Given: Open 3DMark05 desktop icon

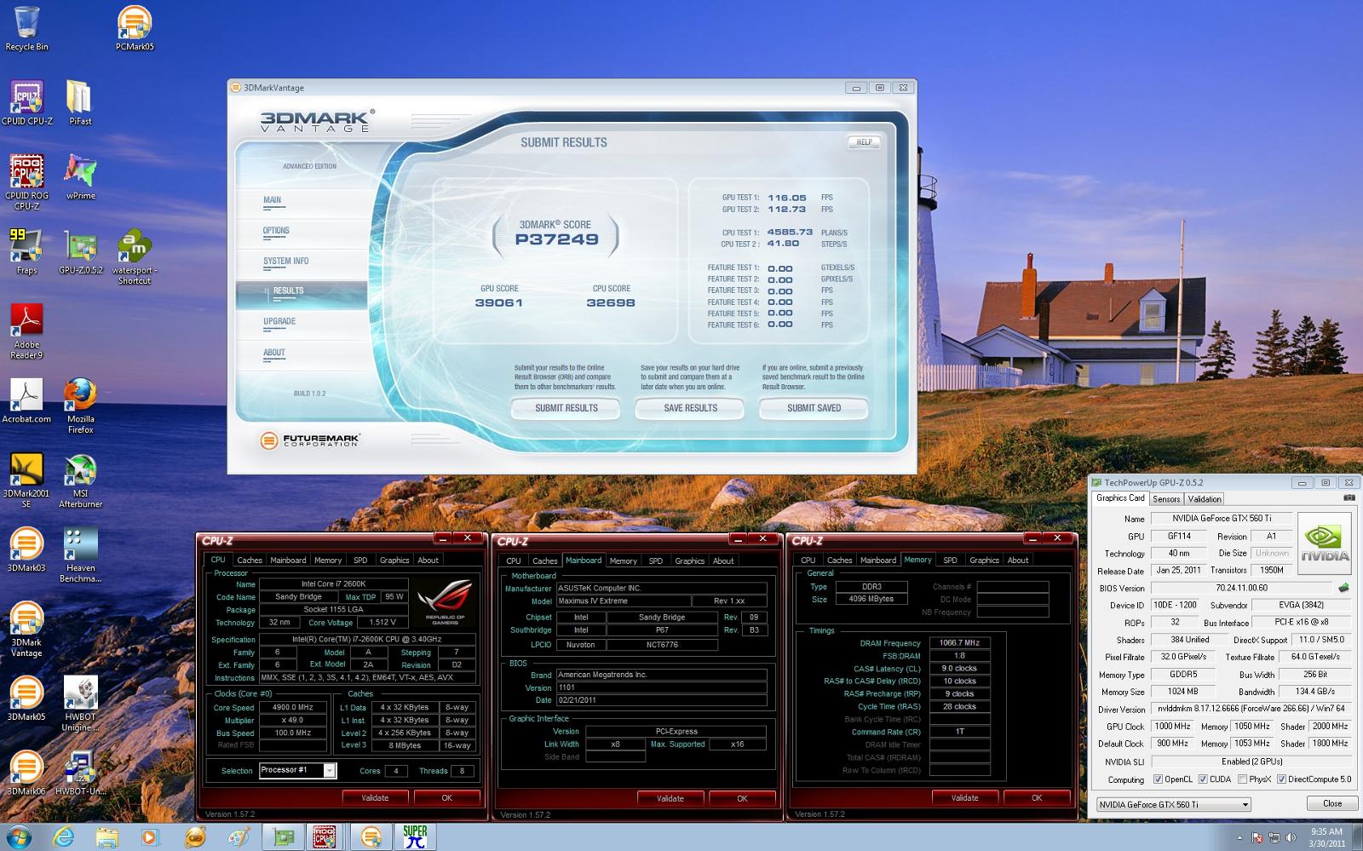Looking at the screenshot, I should click(x=26, y=699).
